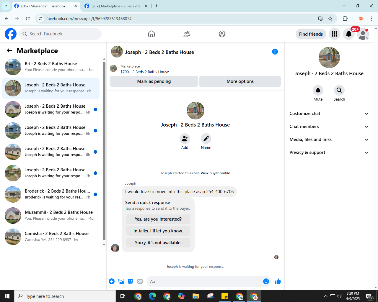Image resolution: width=378 pixels, height=302 pixels.
Task: Switch to the Marketplace browser tab
Action: coord(115,6)
